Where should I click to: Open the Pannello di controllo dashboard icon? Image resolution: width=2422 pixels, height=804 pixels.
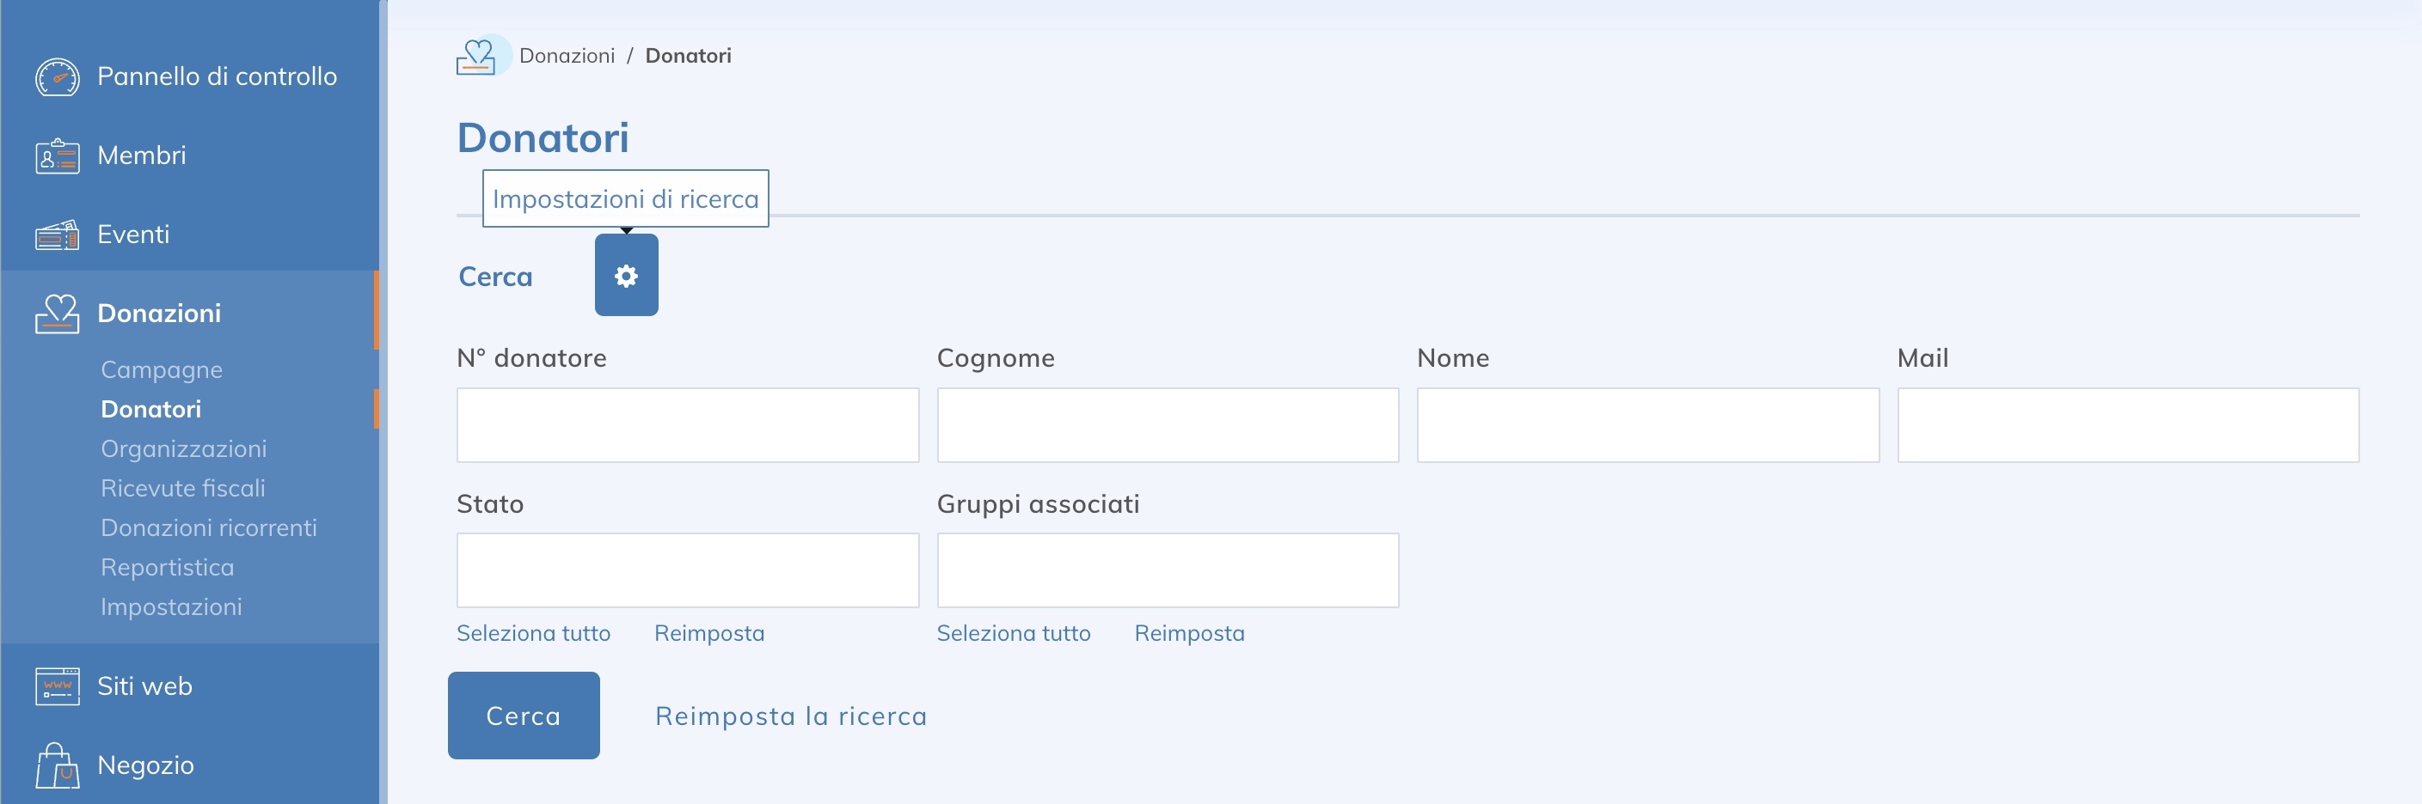point(57,76)
